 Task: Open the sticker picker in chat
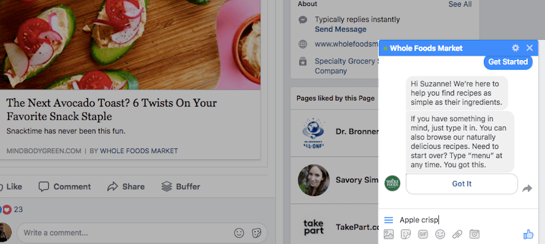[x=406, y=234]
